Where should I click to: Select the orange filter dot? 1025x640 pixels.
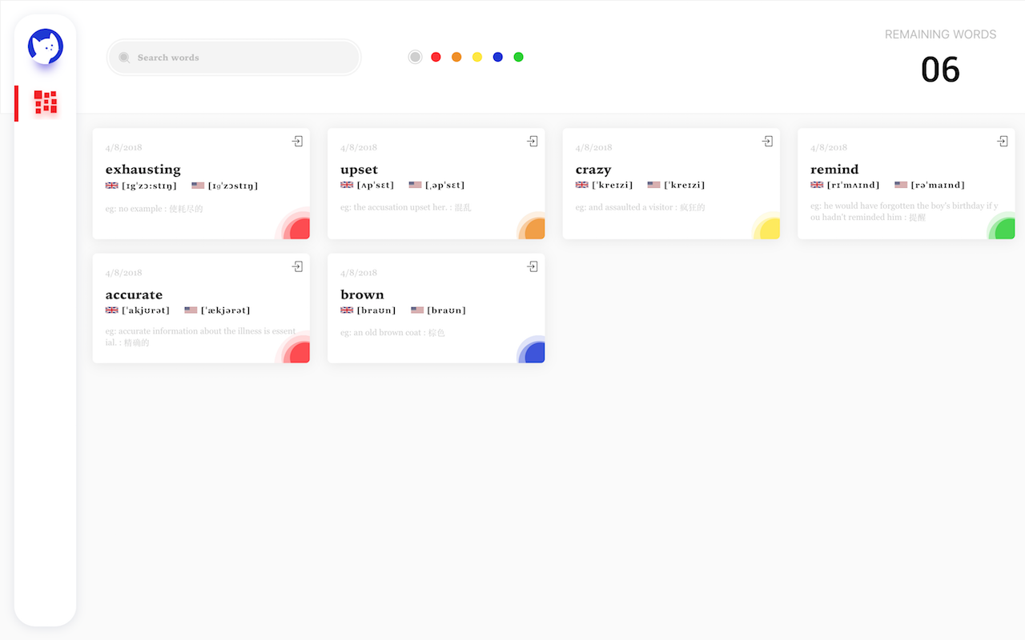(x=456, y=57)
